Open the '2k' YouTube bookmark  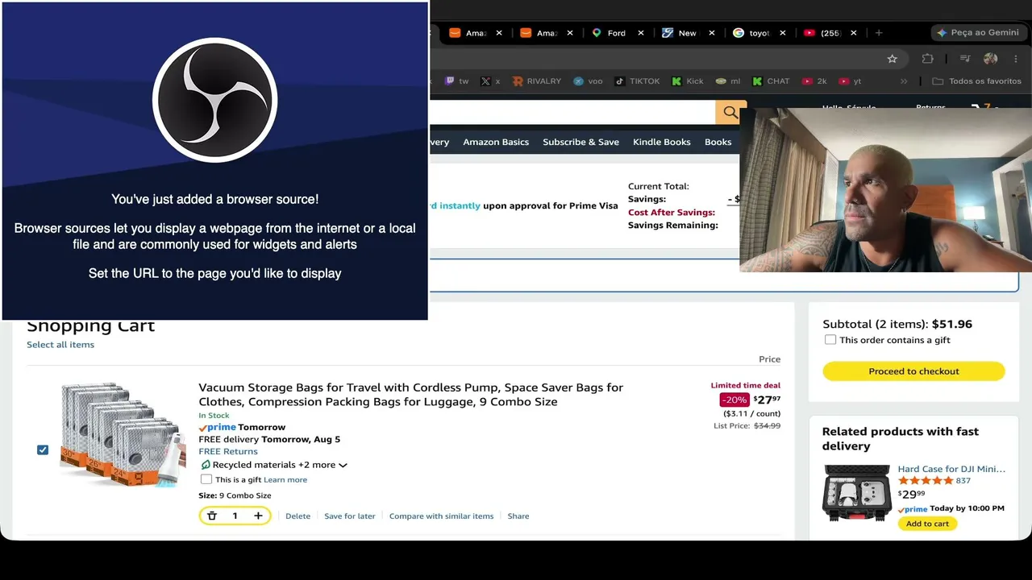pyautogui.click(x=814, y=81)
